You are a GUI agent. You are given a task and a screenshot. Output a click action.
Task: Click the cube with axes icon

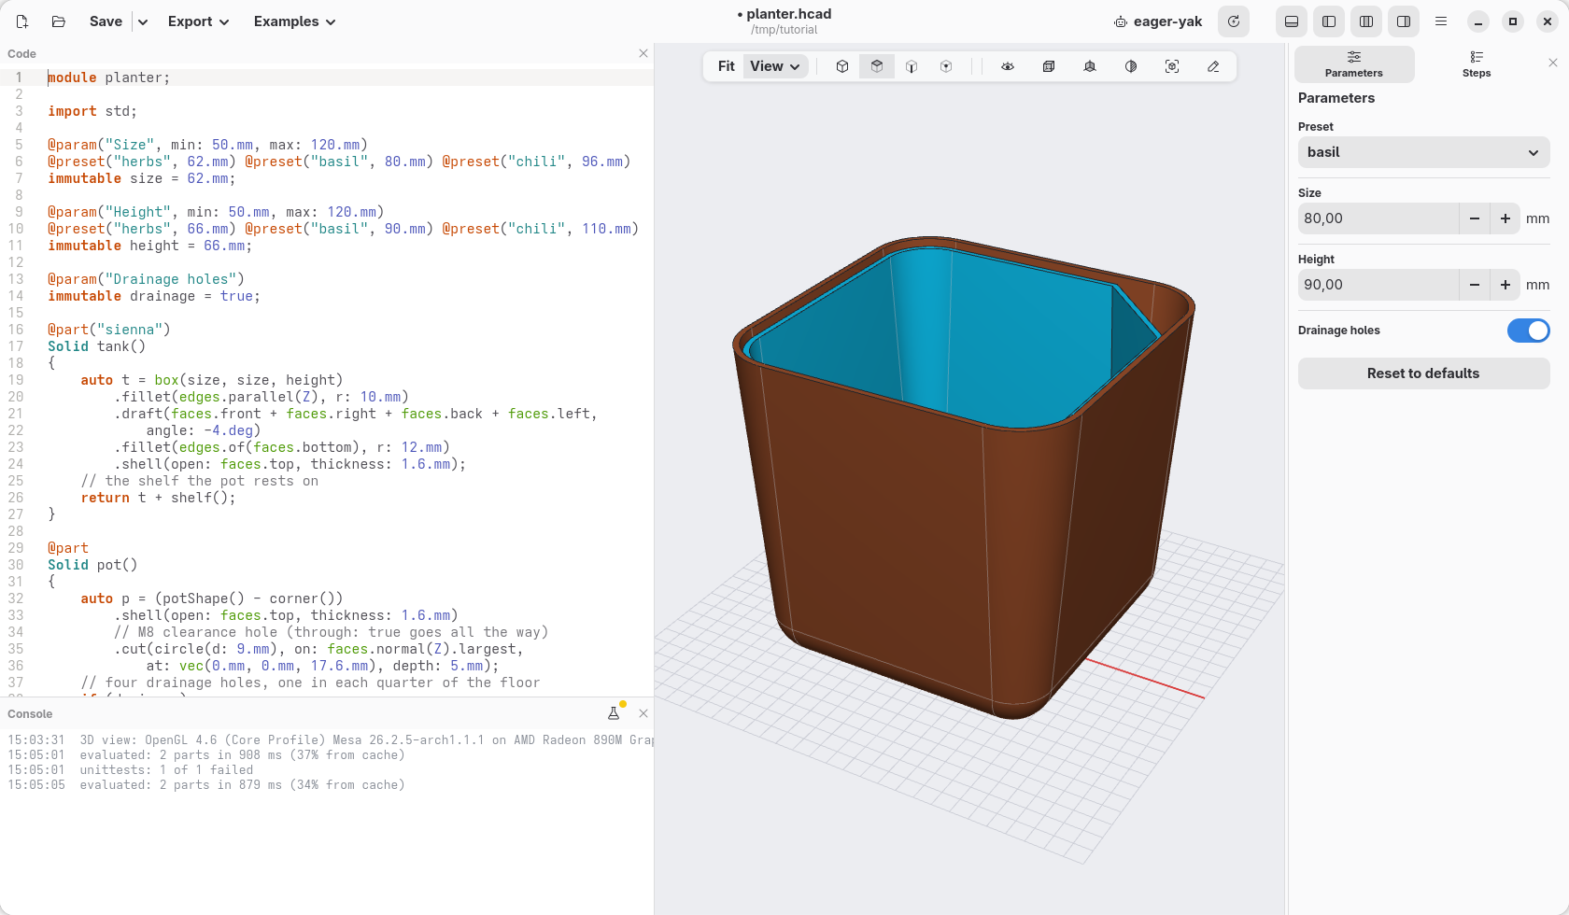[1090, 66]
